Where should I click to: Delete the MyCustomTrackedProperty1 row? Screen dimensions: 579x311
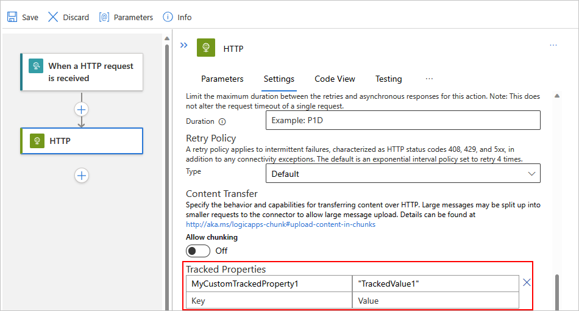(x=527, y=282)
